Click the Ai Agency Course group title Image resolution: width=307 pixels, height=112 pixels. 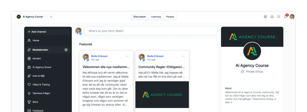tap(252, 65)
